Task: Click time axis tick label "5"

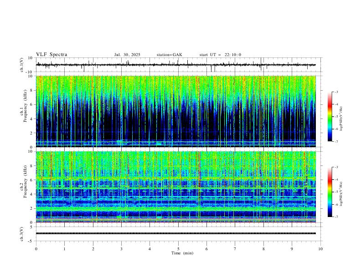Action: tap(178, 249)
